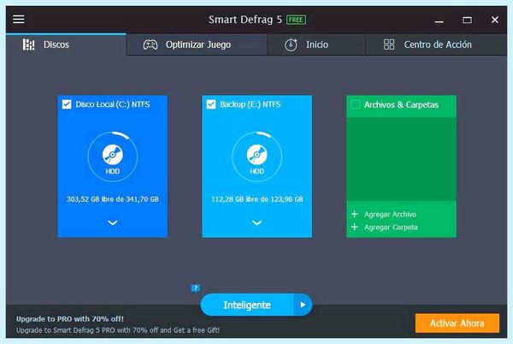Open the Centro de Acción tab
Viewport: 513px width, 344px height.
pyautogui.click(x=436, y=44)
